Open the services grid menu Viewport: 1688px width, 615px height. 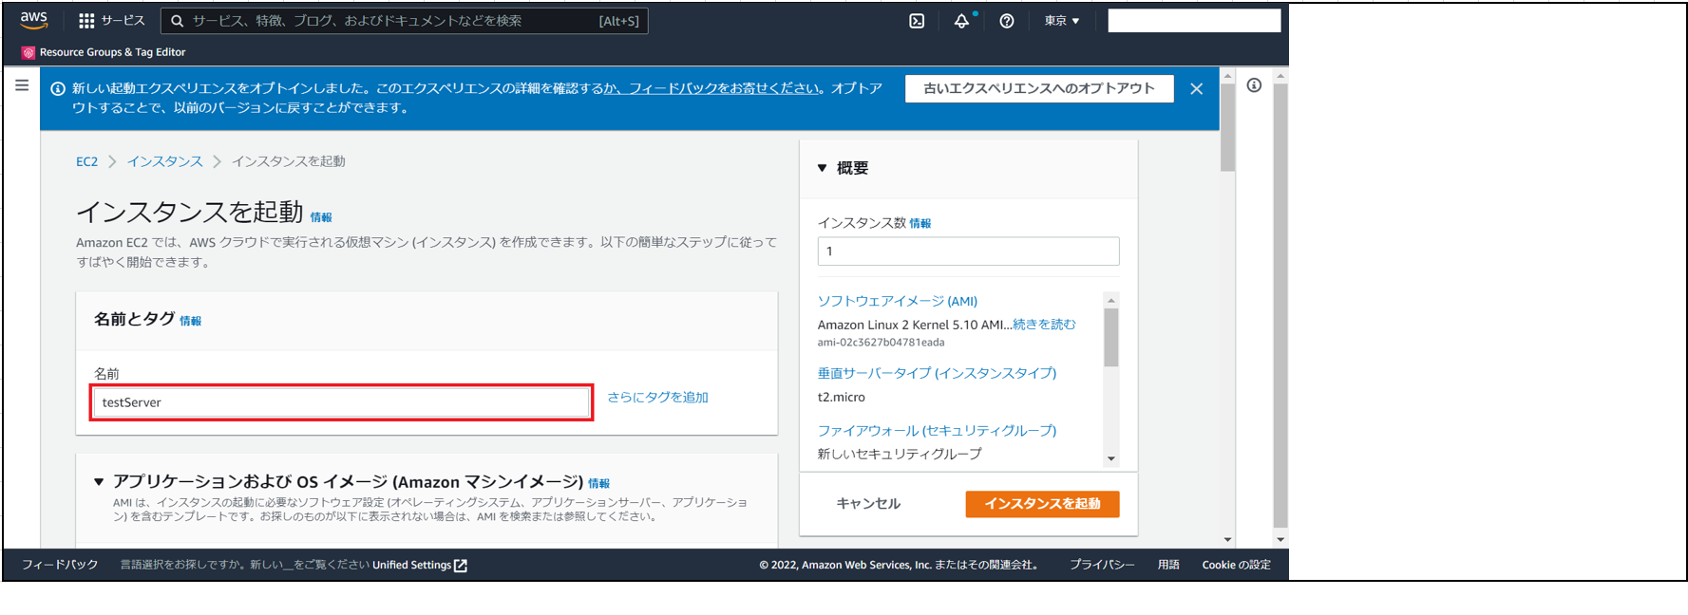tap(86, 21)
